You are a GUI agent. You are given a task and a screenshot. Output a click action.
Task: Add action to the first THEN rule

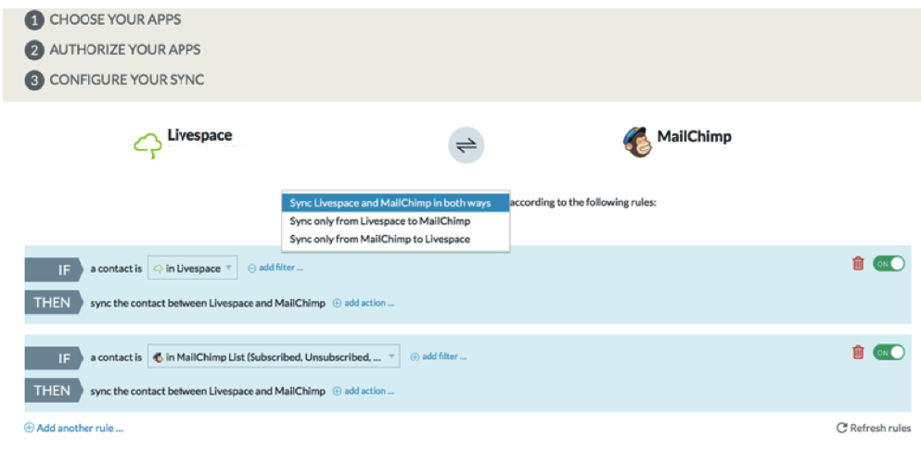point(364,303)
